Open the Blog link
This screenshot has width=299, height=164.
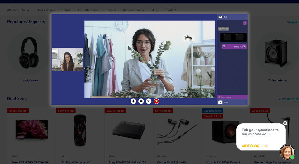(155, 10)
